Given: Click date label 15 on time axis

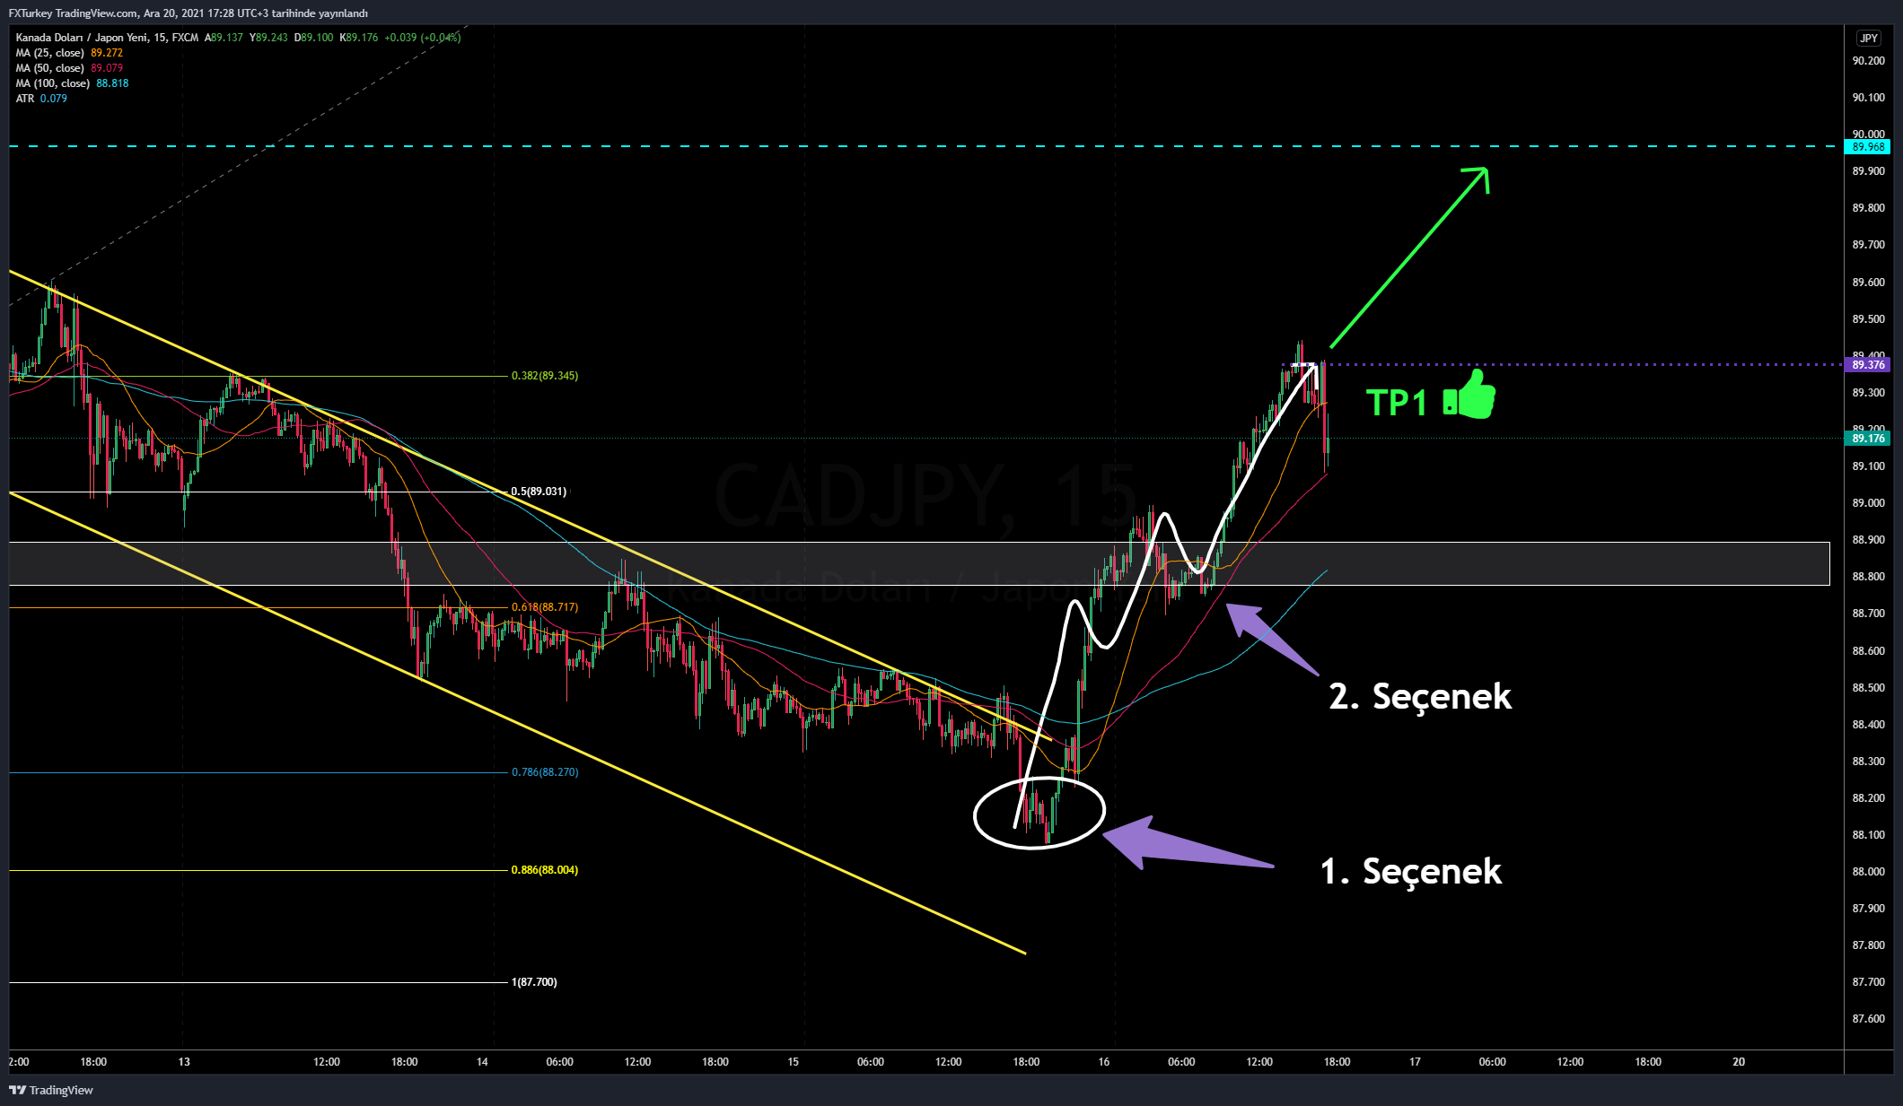Looking at the screenshot, I should click(793, 1062).
